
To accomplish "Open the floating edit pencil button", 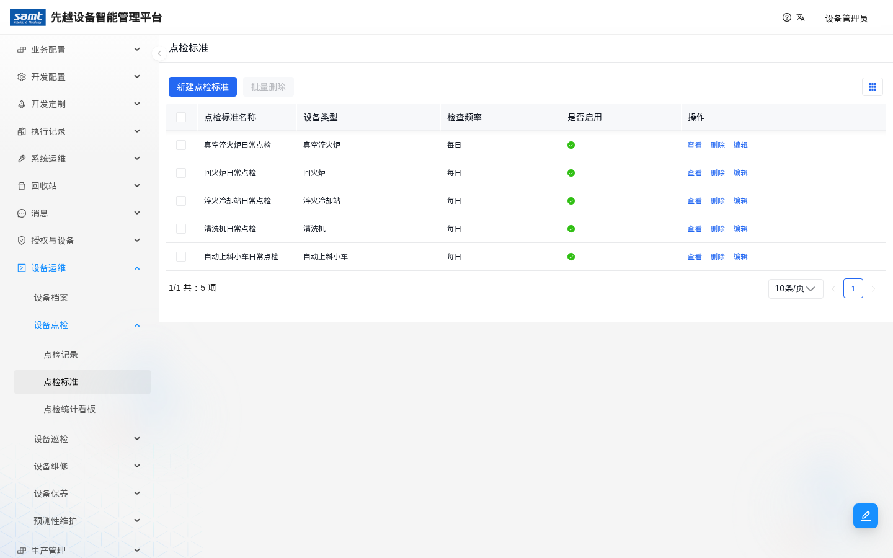I will [866, 516].
